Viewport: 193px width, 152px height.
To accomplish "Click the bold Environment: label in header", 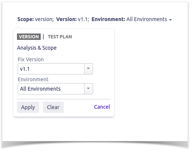I will [x=108, y=19].
